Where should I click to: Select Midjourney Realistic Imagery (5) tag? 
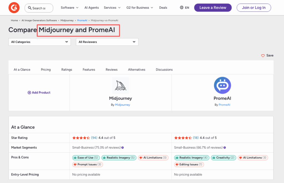[119, 158]
